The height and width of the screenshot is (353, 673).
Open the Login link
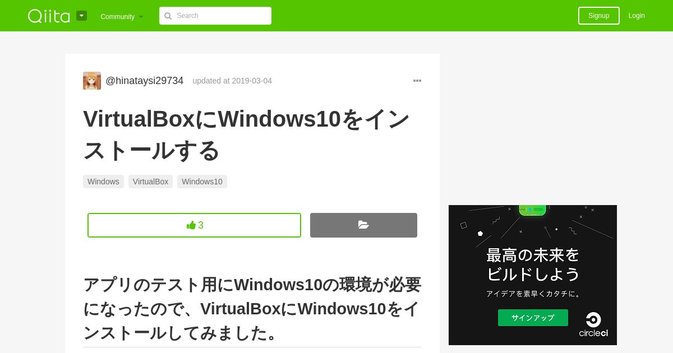[x=637, y=16]
